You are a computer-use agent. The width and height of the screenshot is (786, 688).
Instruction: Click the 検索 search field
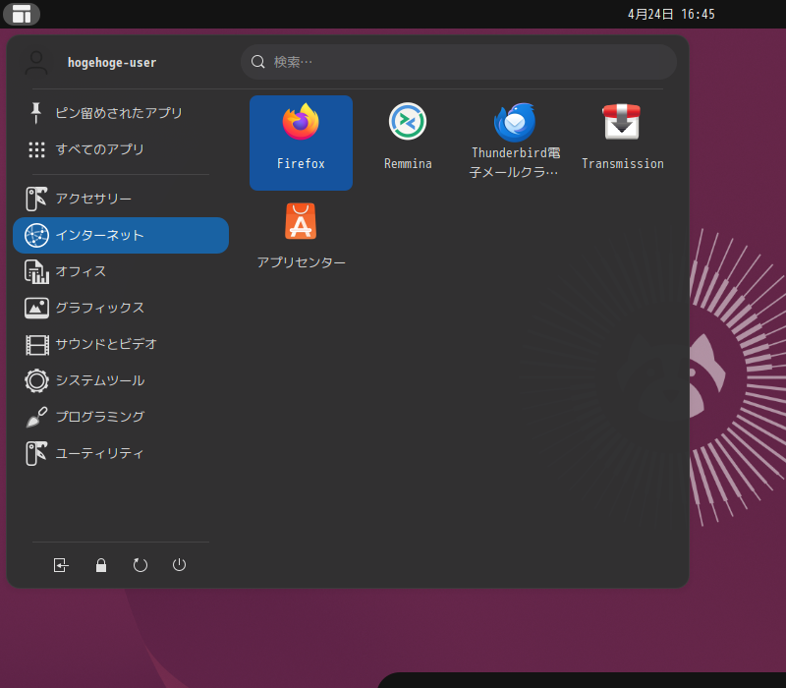click(x=458, y=61)
